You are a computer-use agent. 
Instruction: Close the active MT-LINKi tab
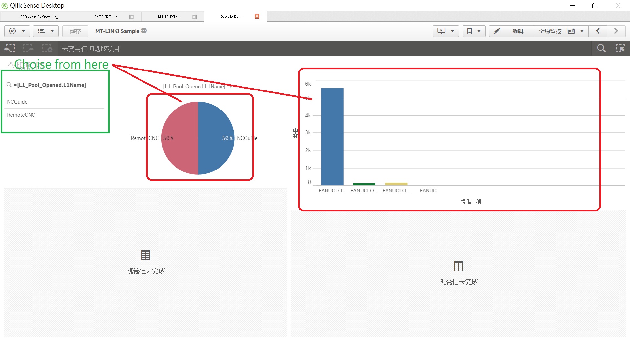point(257,16)
